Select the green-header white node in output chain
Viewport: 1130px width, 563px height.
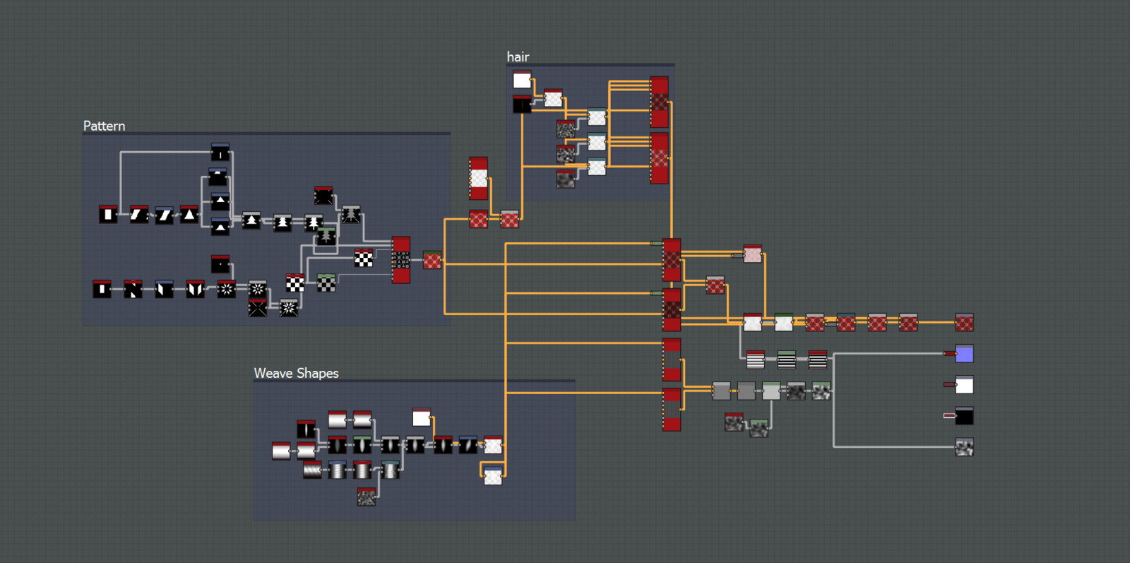click(x=784, y=322)
